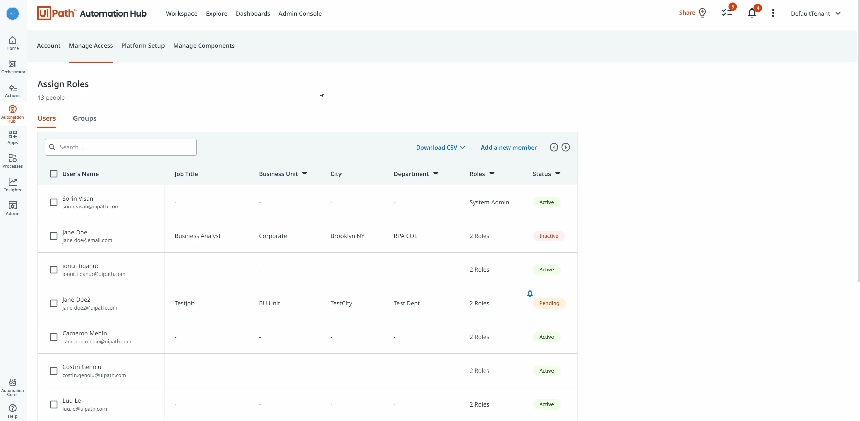Screen dimensions: 860x421
Task: Open Home in the left sidebar
Action: pyautogui.click(x=12, y=43)
